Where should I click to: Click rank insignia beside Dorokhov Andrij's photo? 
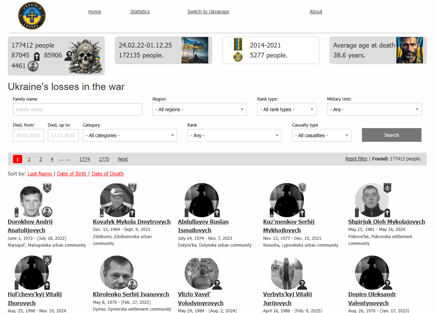16,212
